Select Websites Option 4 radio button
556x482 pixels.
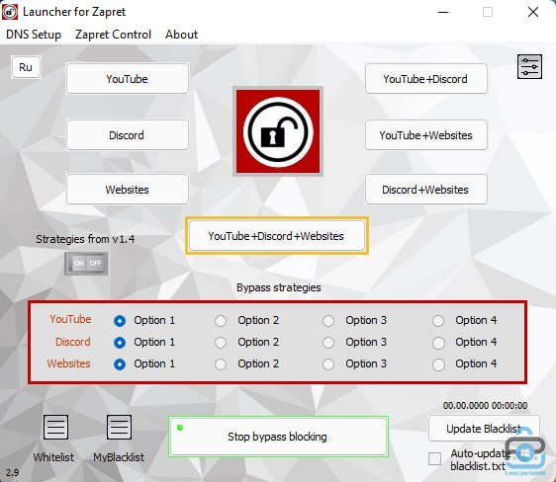point(438,364)
